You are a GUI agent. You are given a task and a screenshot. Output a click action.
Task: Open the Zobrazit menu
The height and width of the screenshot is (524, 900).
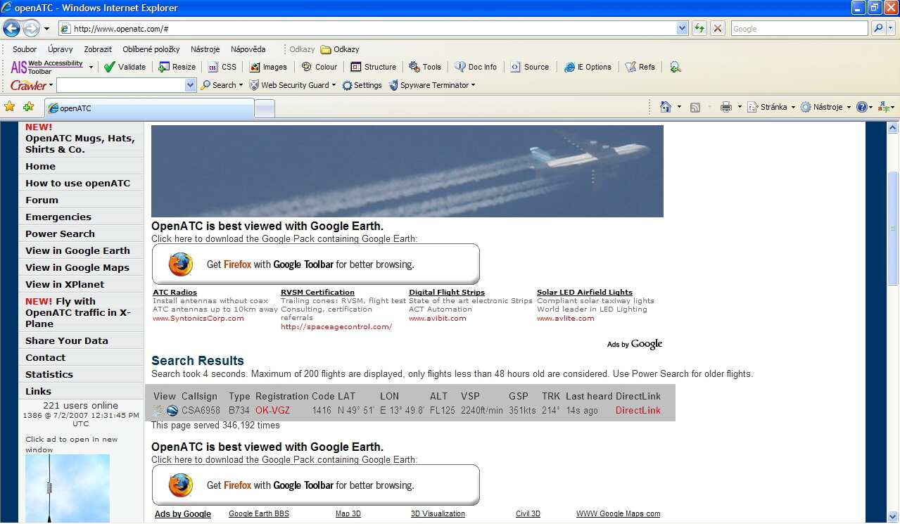98,49
